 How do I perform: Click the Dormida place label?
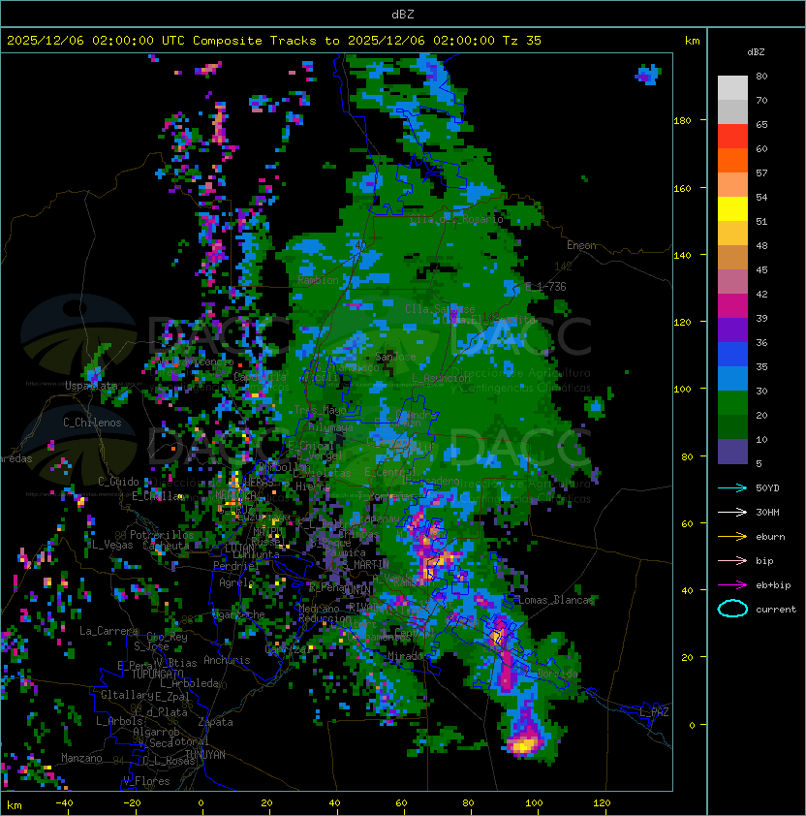pyautogui.click(x=557, y=674)
